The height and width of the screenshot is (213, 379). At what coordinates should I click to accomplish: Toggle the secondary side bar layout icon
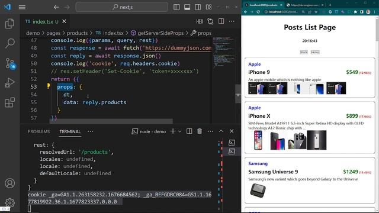click(198, 7)
